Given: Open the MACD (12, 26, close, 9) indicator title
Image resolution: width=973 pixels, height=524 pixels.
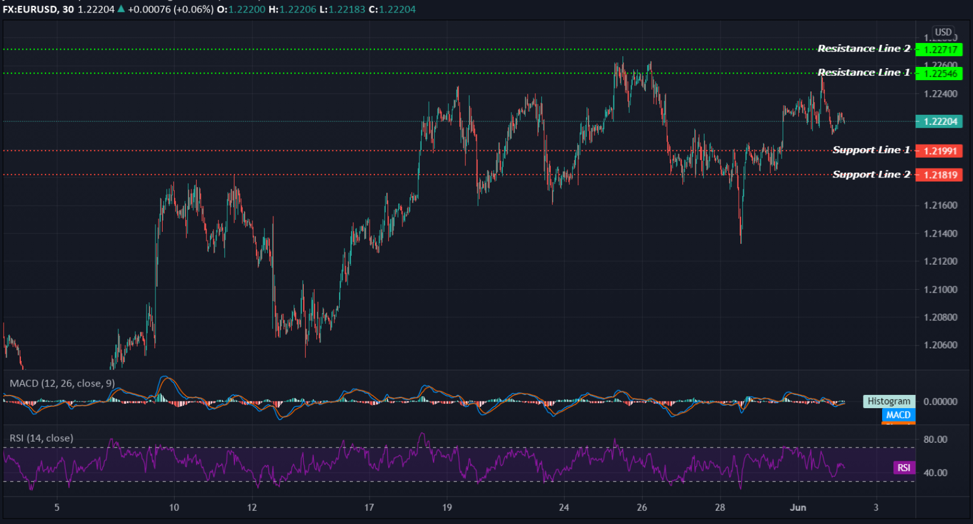Looking at the screenshot, I should pos(62,383).
